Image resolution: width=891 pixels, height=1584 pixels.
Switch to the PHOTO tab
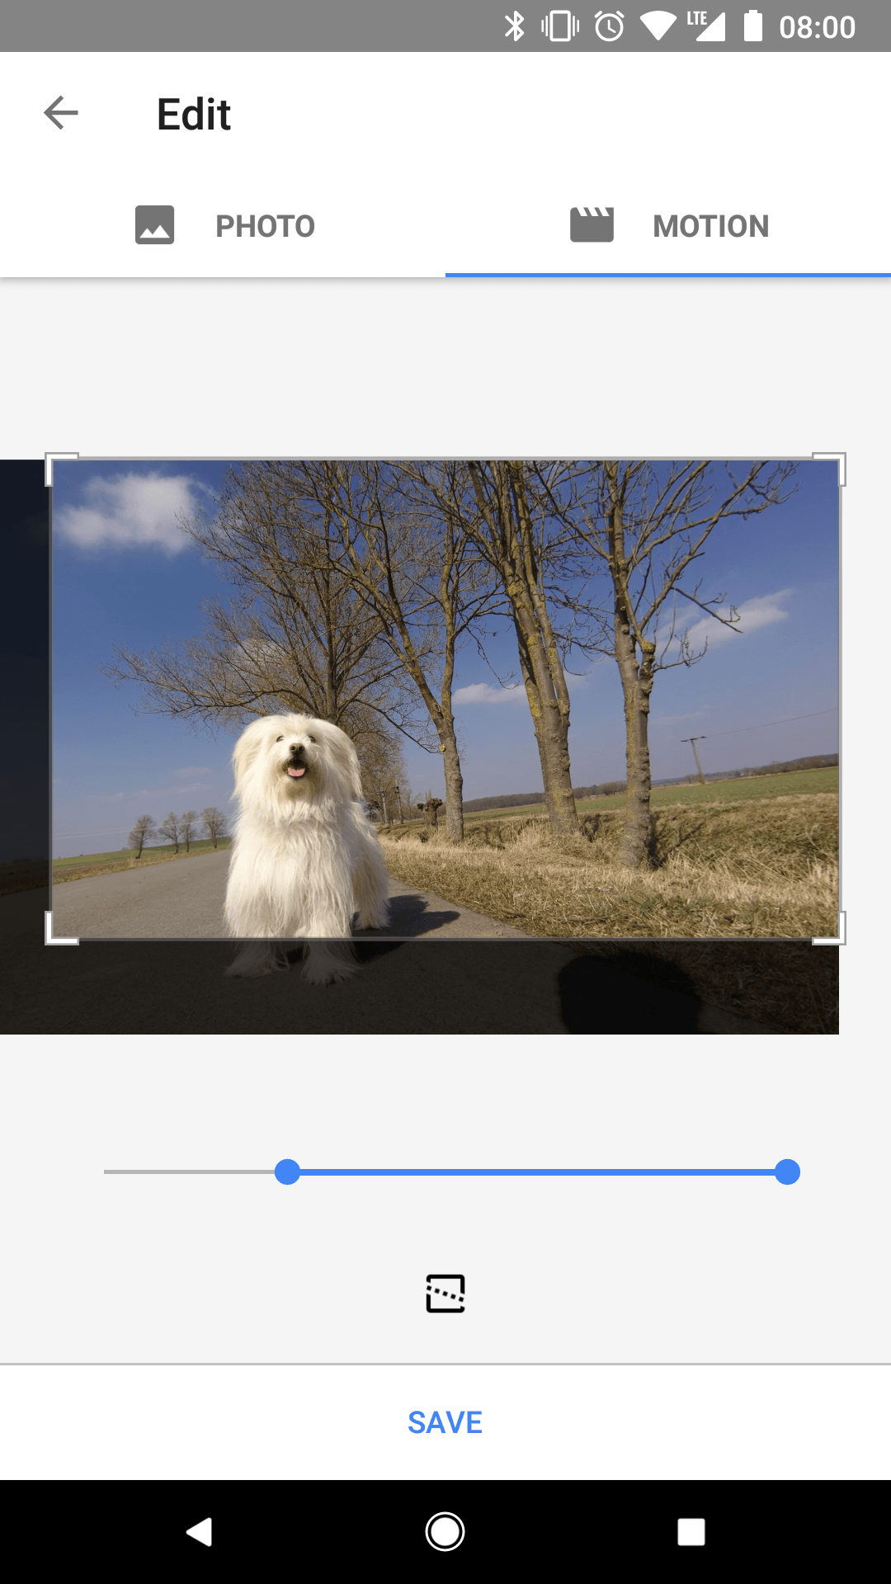[265, 226]
